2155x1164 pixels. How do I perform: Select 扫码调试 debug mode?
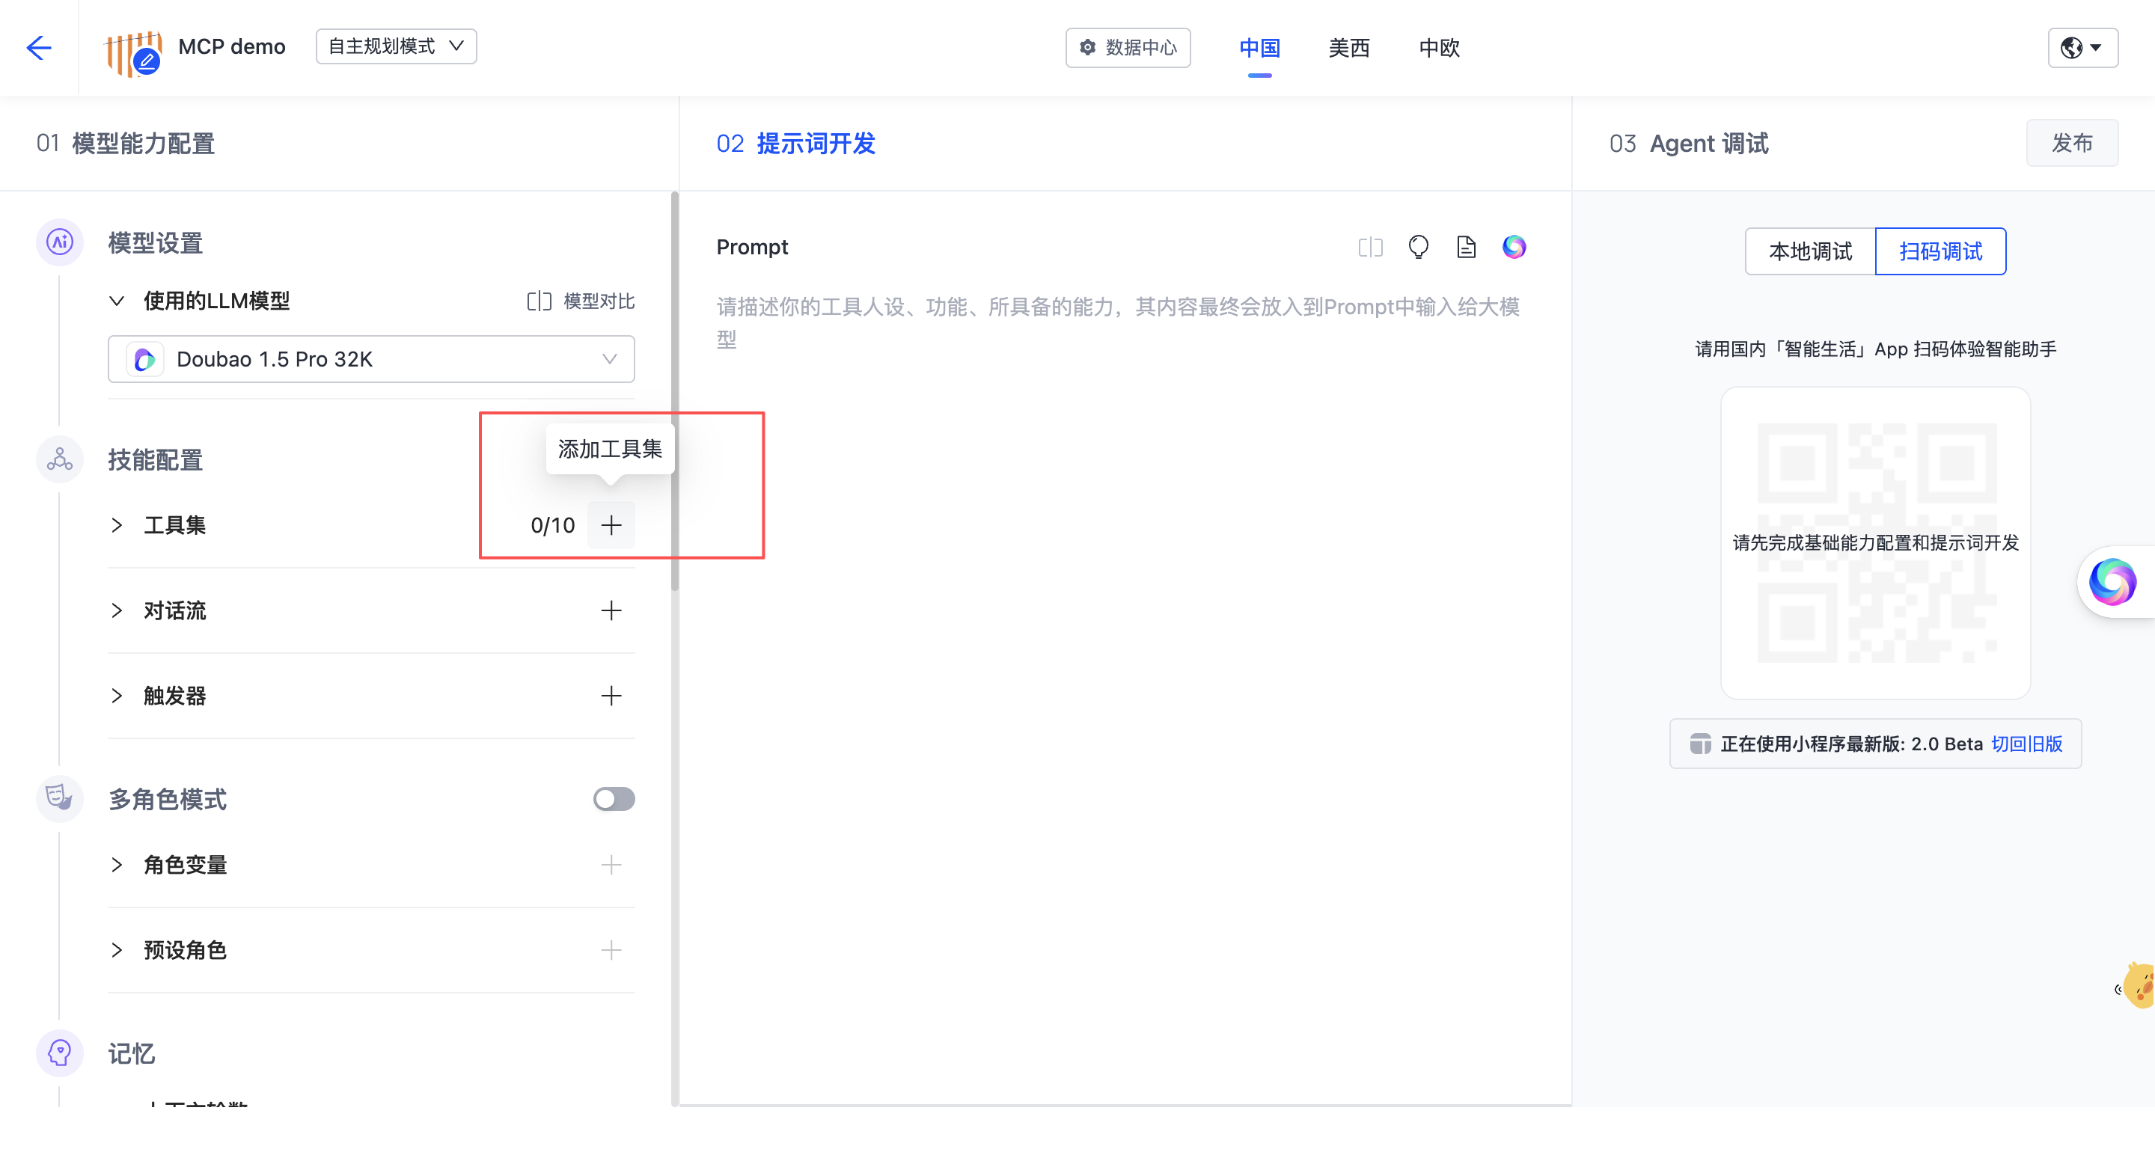(1940, 251)
